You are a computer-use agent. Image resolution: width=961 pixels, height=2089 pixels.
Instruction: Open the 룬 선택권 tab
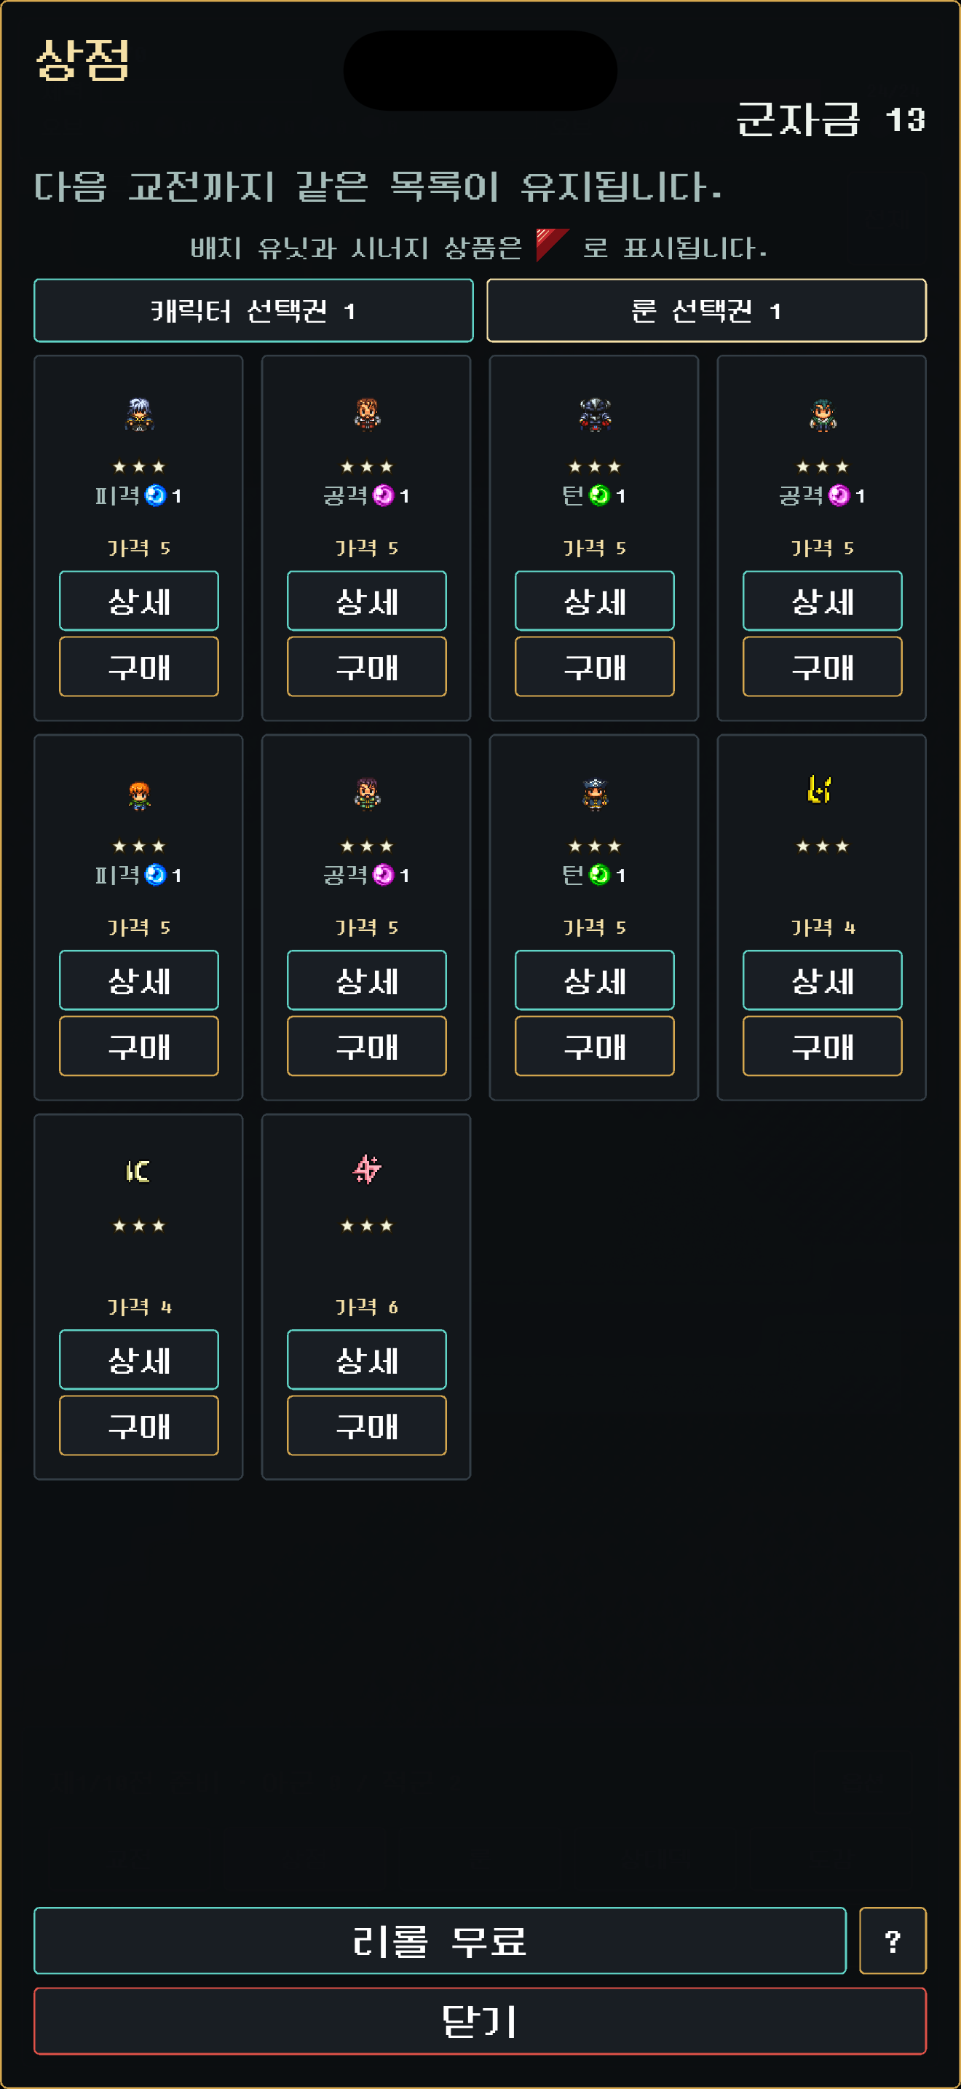(x=705, y=310)
